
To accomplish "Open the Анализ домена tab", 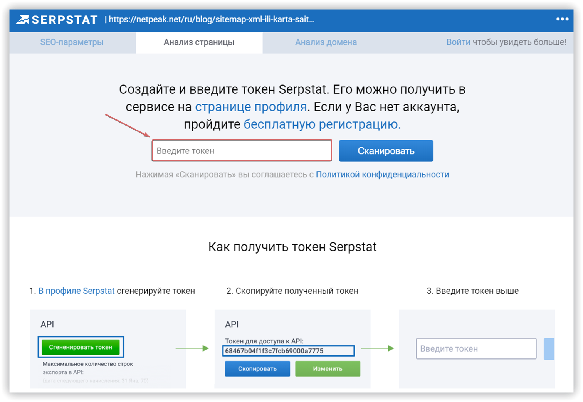I will (326, 42).
